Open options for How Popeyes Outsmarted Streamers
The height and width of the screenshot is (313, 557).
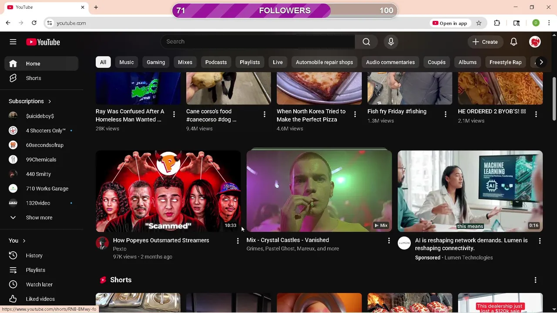pyautogui.click(x=238, y=241)
